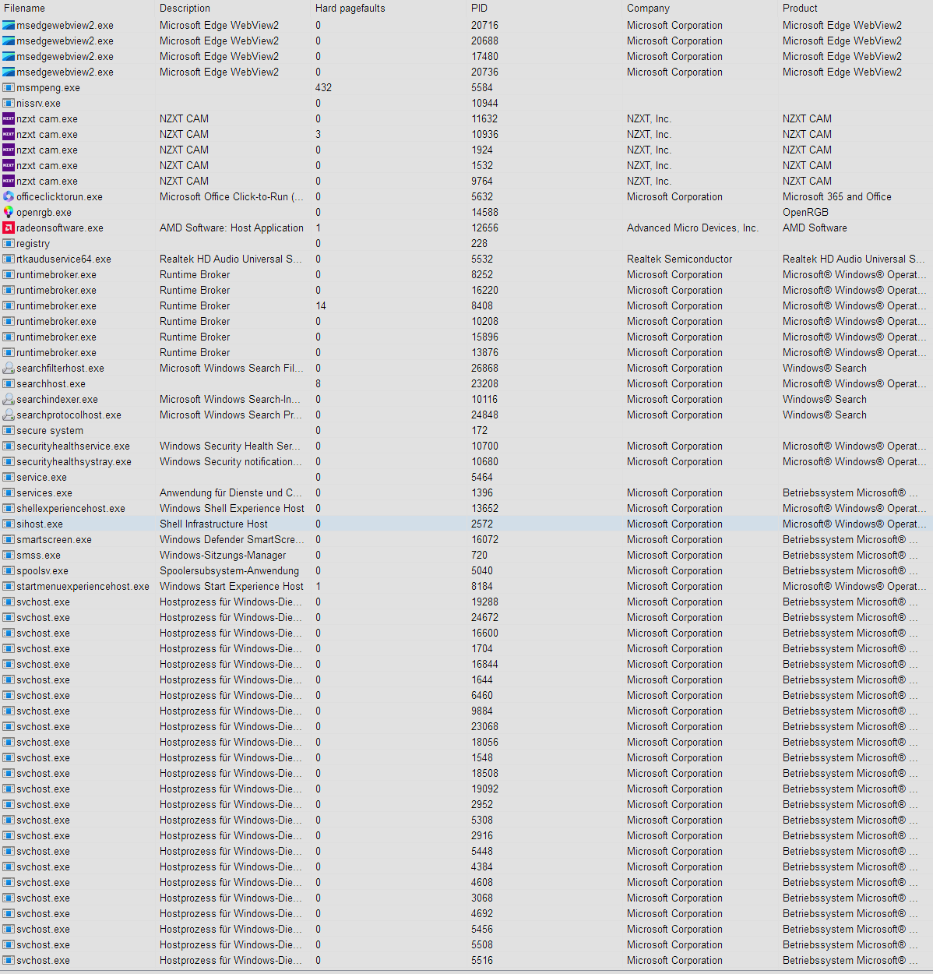Screen dimensions: 933x974
Task: Sort by the Filename column header
Action: [24, 8]
